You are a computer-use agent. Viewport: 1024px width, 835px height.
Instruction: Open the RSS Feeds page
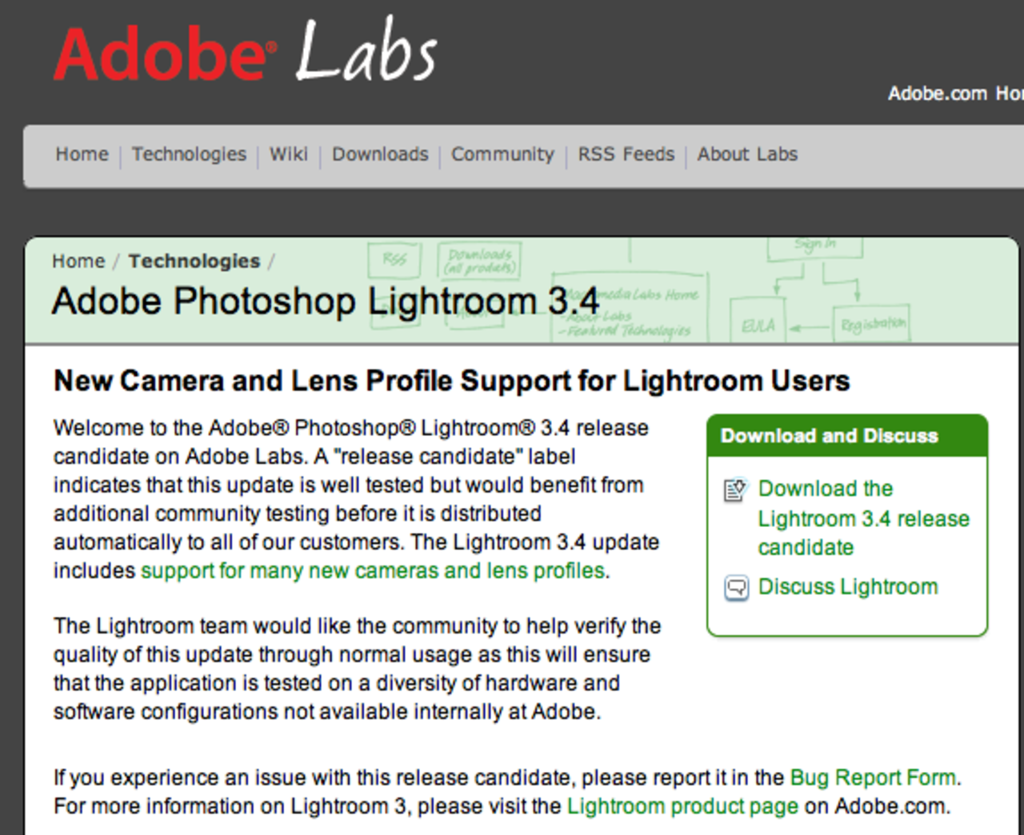coord(626,154)
